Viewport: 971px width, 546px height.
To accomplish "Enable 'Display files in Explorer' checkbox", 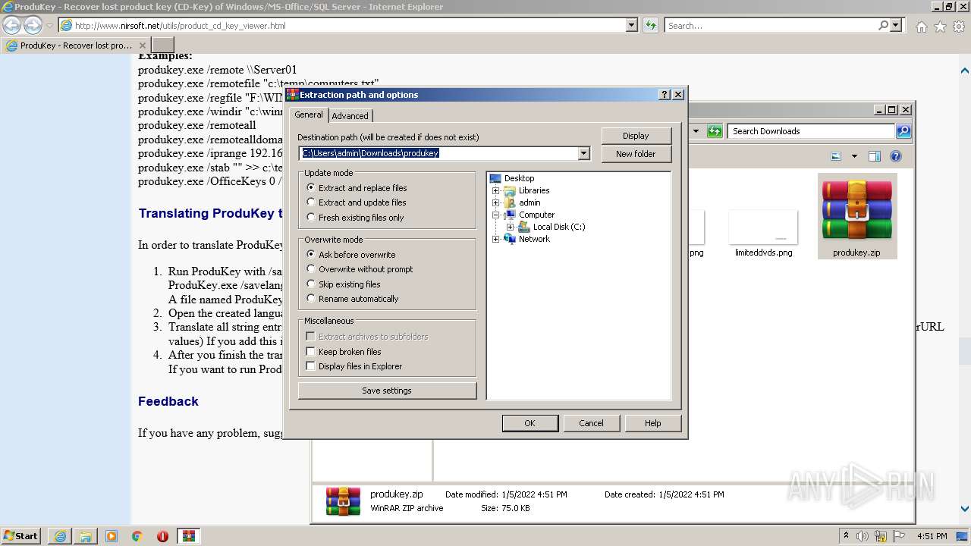I will tap(354, 366).
